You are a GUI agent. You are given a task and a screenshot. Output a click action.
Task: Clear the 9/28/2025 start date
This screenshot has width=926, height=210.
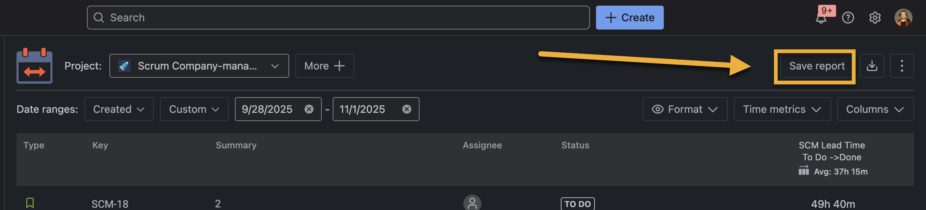pos(309,109)
